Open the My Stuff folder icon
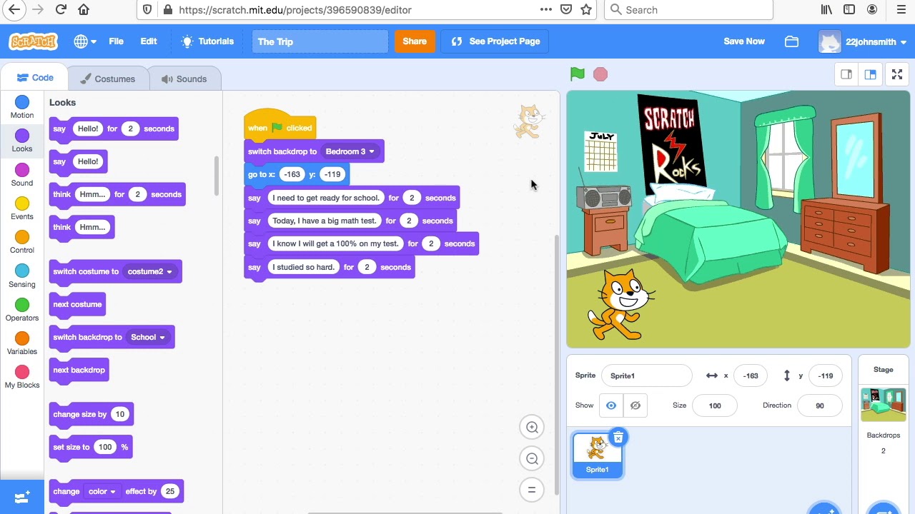Image resolution: width=915 pixels, height=514 pixels. (x=791, y=41)
